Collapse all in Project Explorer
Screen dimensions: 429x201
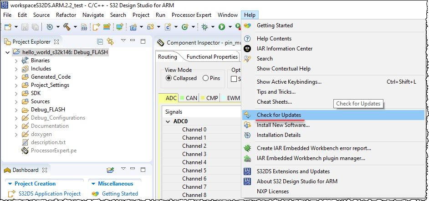pos(100,41)
